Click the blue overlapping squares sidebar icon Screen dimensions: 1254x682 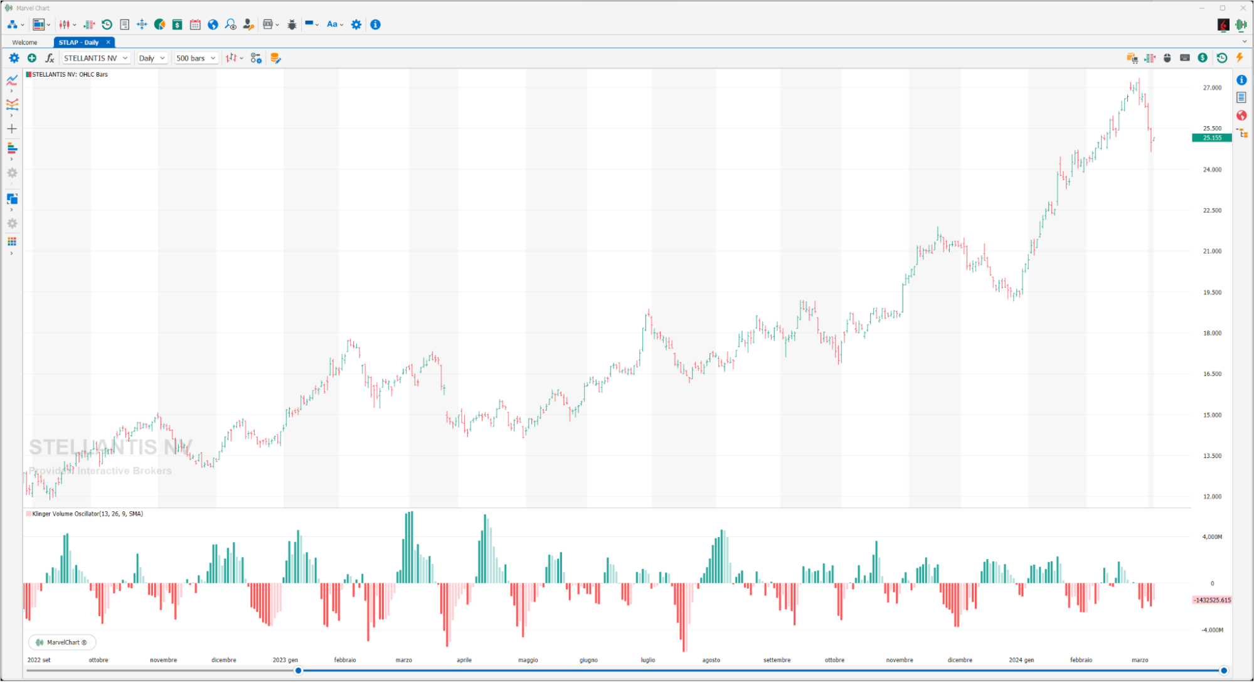click(x=12, y=199)
